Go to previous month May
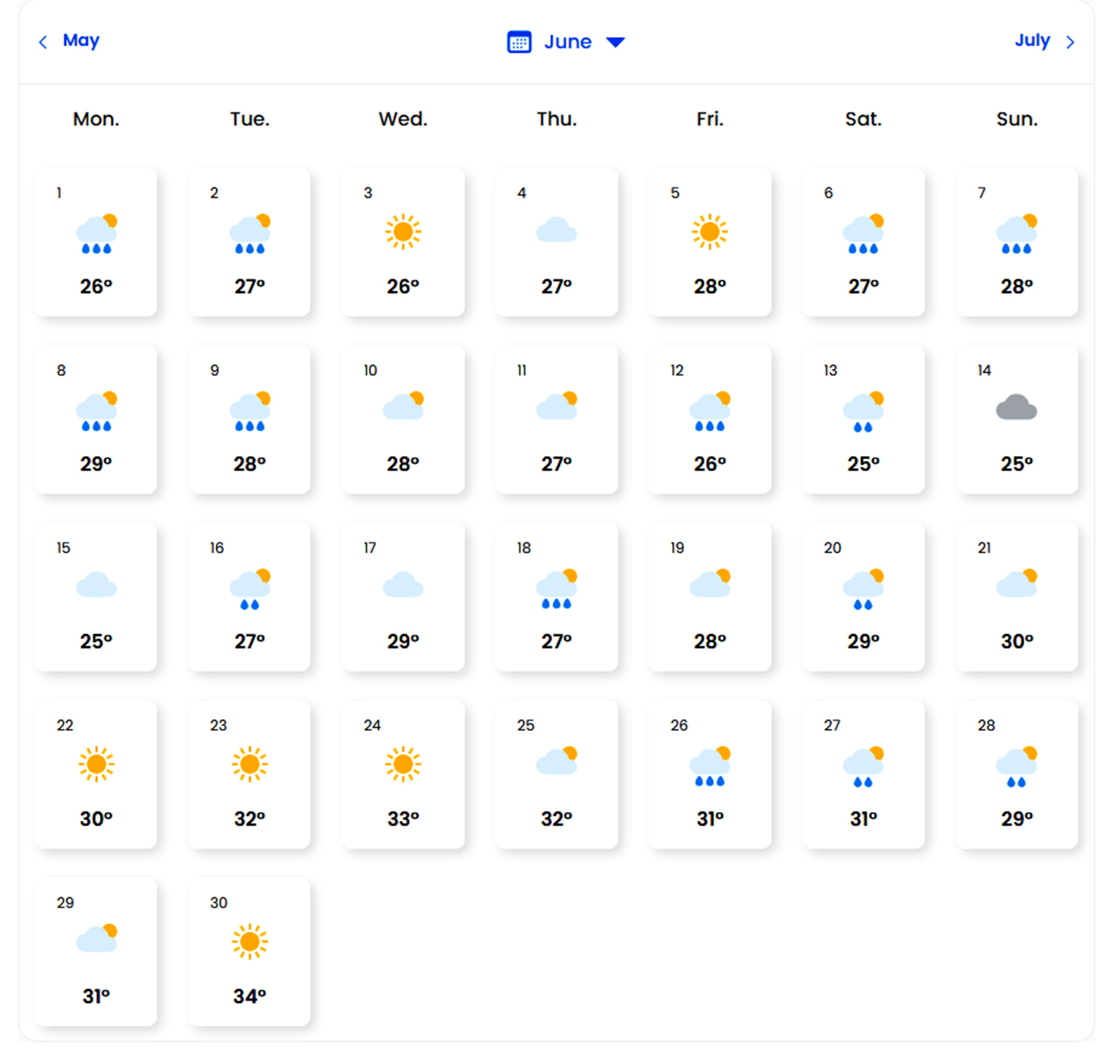The image size is (1112, 1048). (81, 41)
